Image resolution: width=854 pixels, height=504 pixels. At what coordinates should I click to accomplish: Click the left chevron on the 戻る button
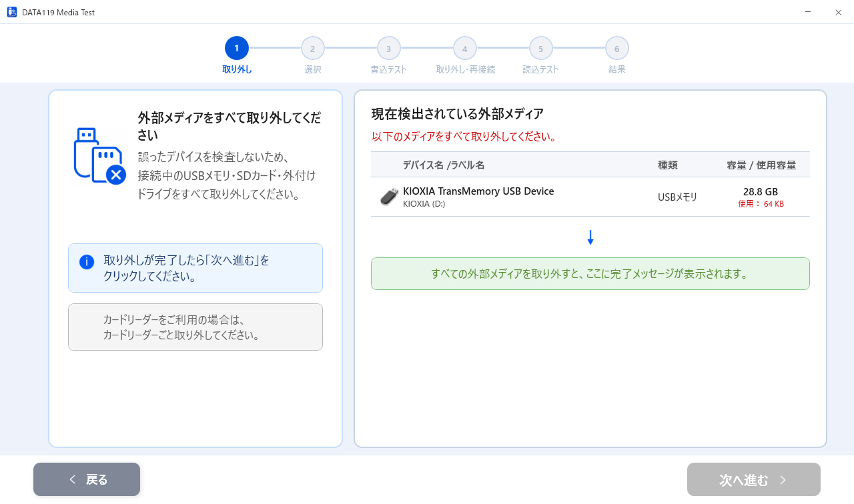[72, 479]
